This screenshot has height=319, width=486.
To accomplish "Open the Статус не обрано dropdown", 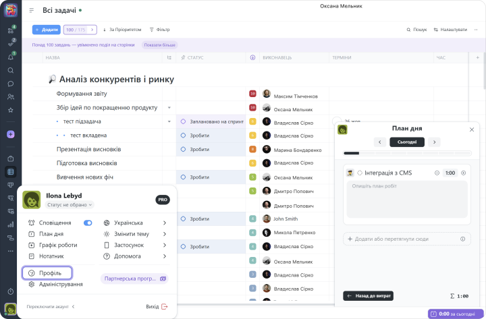I will click(70, 204).
